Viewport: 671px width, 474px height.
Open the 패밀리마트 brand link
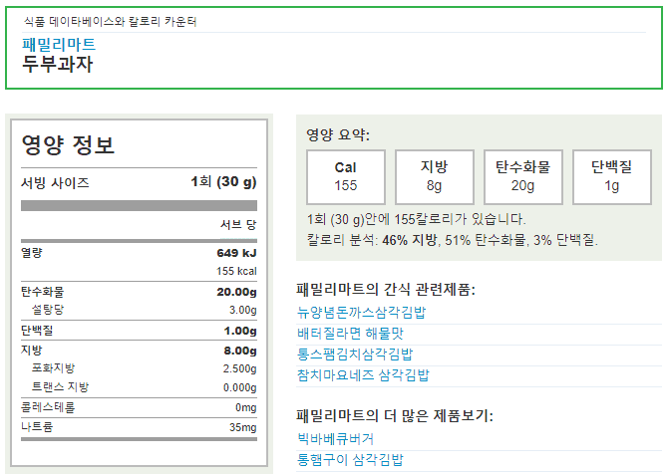(59, 45)
